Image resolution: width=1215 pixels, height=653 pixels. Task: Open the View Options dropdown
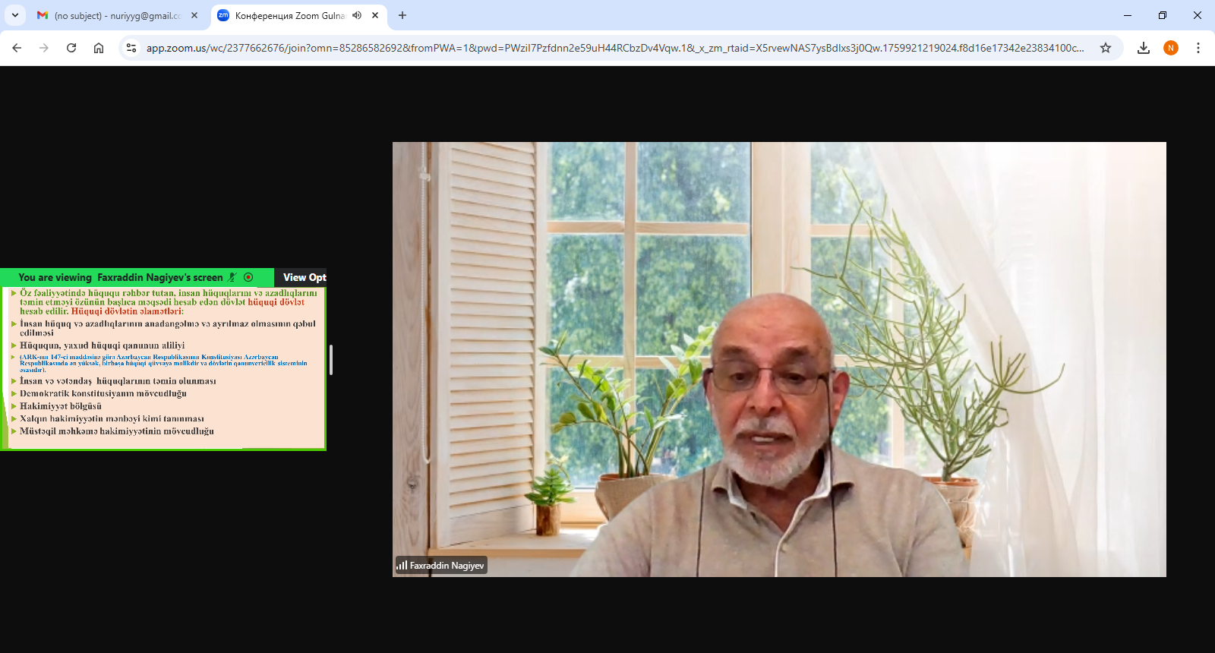tap(304, 277)
